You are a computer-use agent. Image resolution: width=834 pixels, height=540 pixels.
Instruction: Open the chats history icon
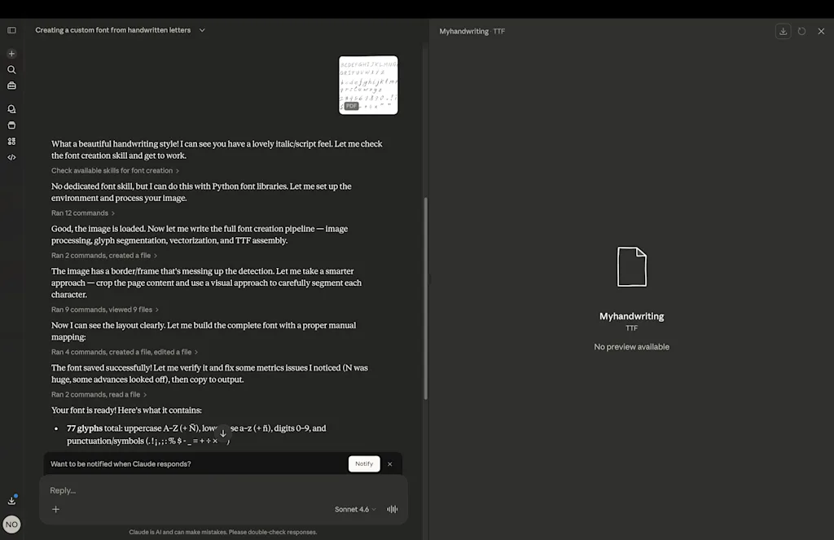(x=11, y=109)
